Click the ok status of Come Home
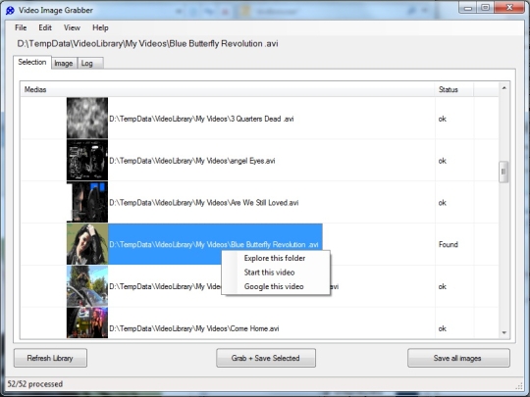530x397 pixels. (x=443, y=328)
